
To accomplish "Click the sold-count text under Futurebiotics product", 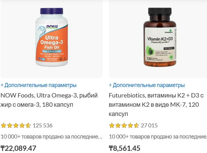I will click(158, 137).
